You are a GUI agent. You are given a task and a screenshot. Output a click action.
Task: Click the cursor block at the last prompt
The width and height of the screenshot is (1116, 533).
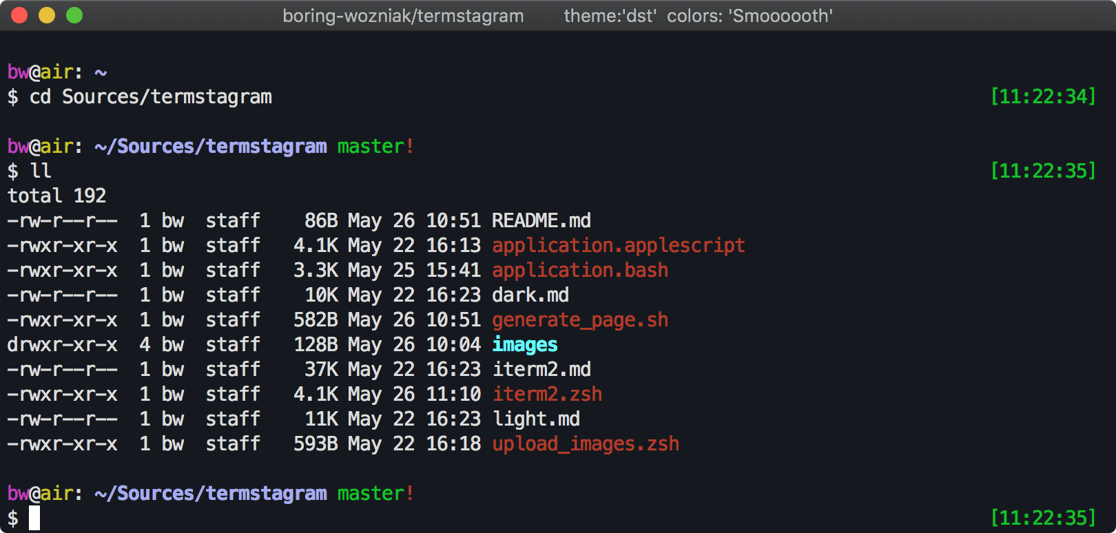pos(34,518)
